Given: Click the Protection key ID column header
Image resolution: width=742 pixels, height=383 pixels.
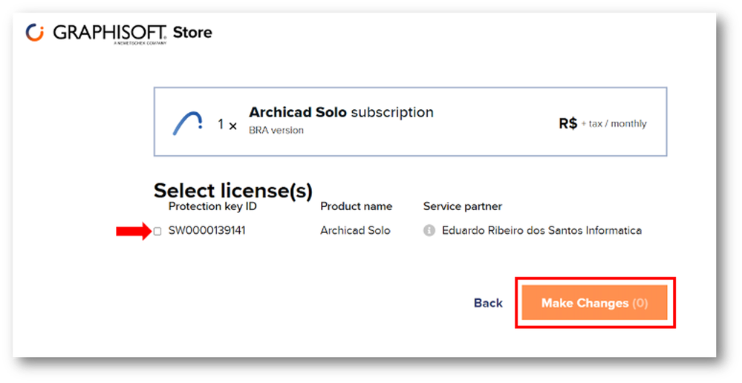Looking at the screenshot, I should point(212,206).
